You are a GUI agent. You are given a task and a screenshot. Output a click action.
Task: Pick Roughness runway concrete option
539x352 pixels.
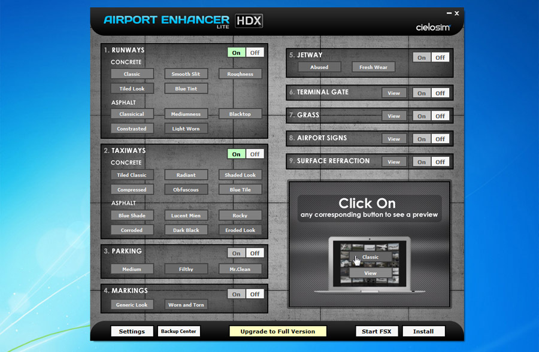point(240,74)
